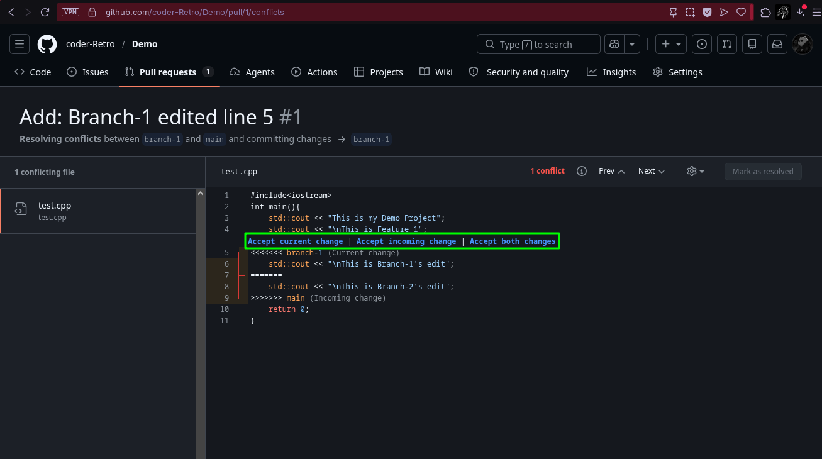Open the Insights tab
The width and height of the screenshot is (822, 459).
click(611, 72)
